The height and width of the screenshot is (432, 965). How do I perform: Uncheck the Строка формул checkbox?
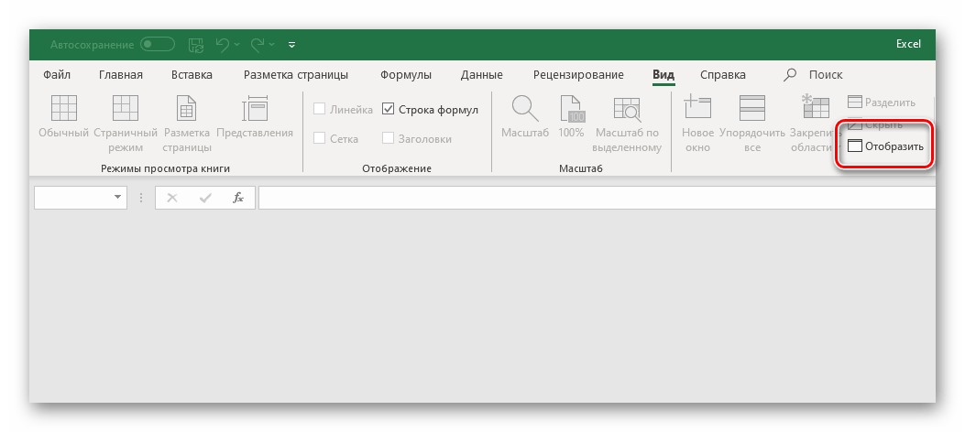point(389,110)
